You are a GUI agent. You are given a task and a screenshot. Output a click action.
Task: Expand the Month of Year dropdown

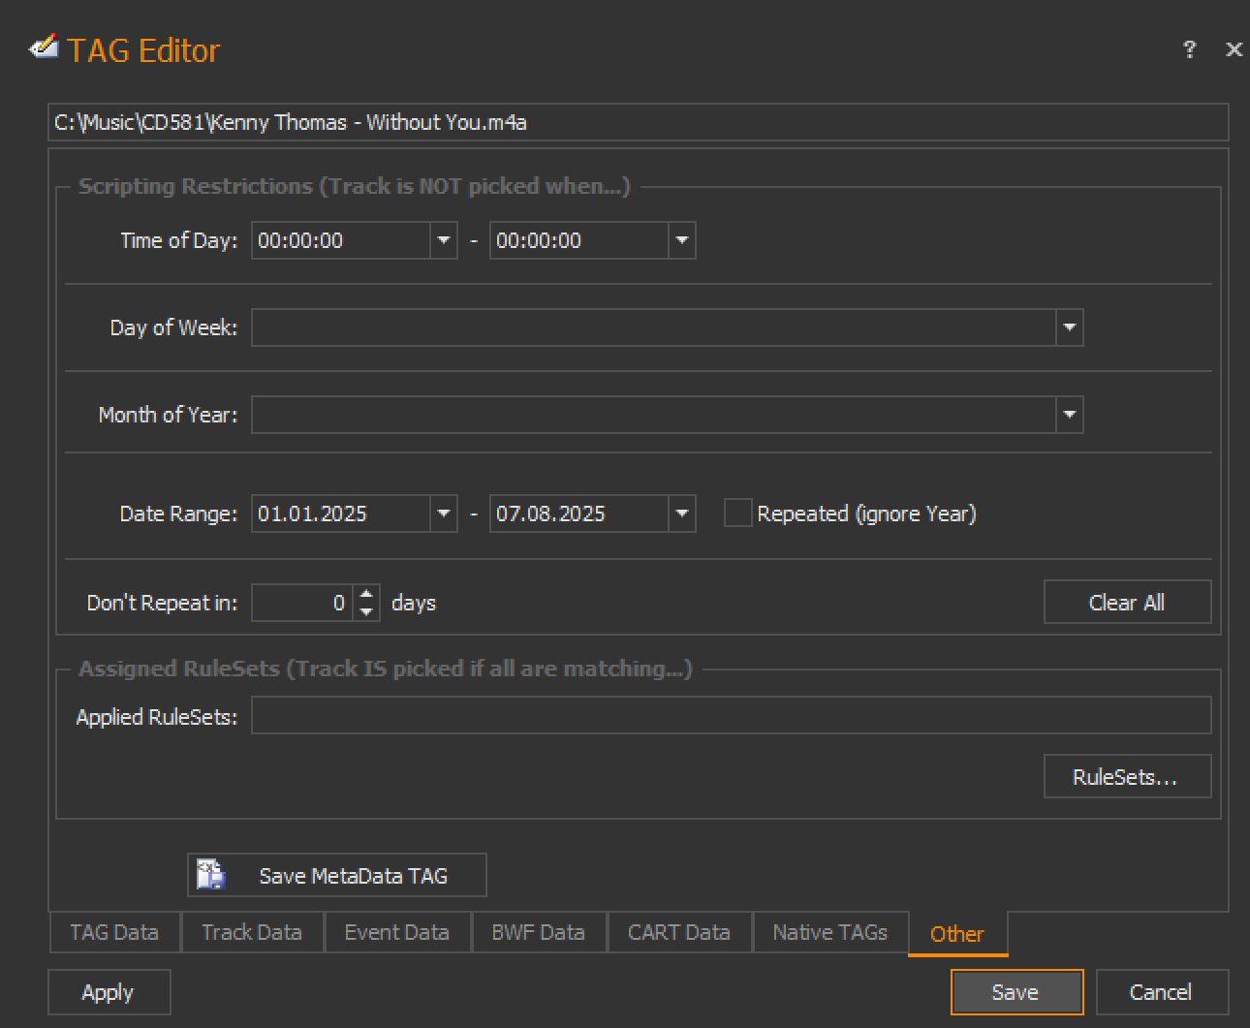1069,415
